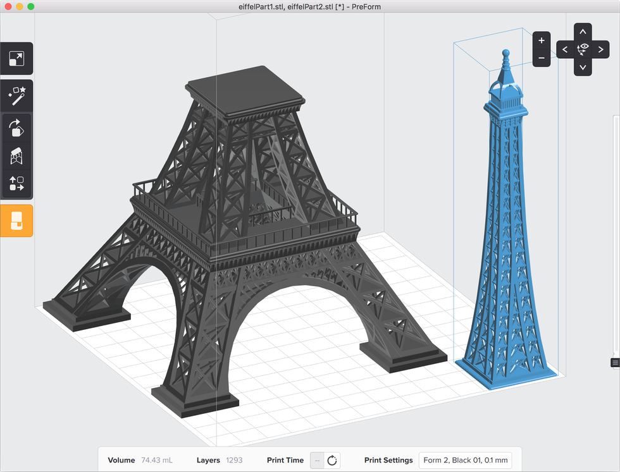
Task: Zoom out using the minus button
Action: tap(541, 57)
